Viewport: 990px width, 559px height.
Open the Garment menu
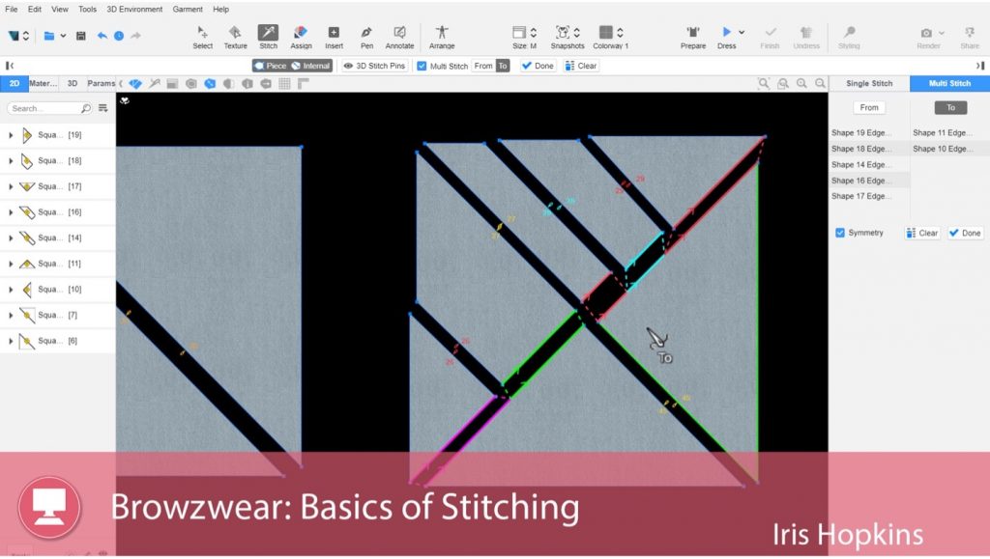(188, 9)
